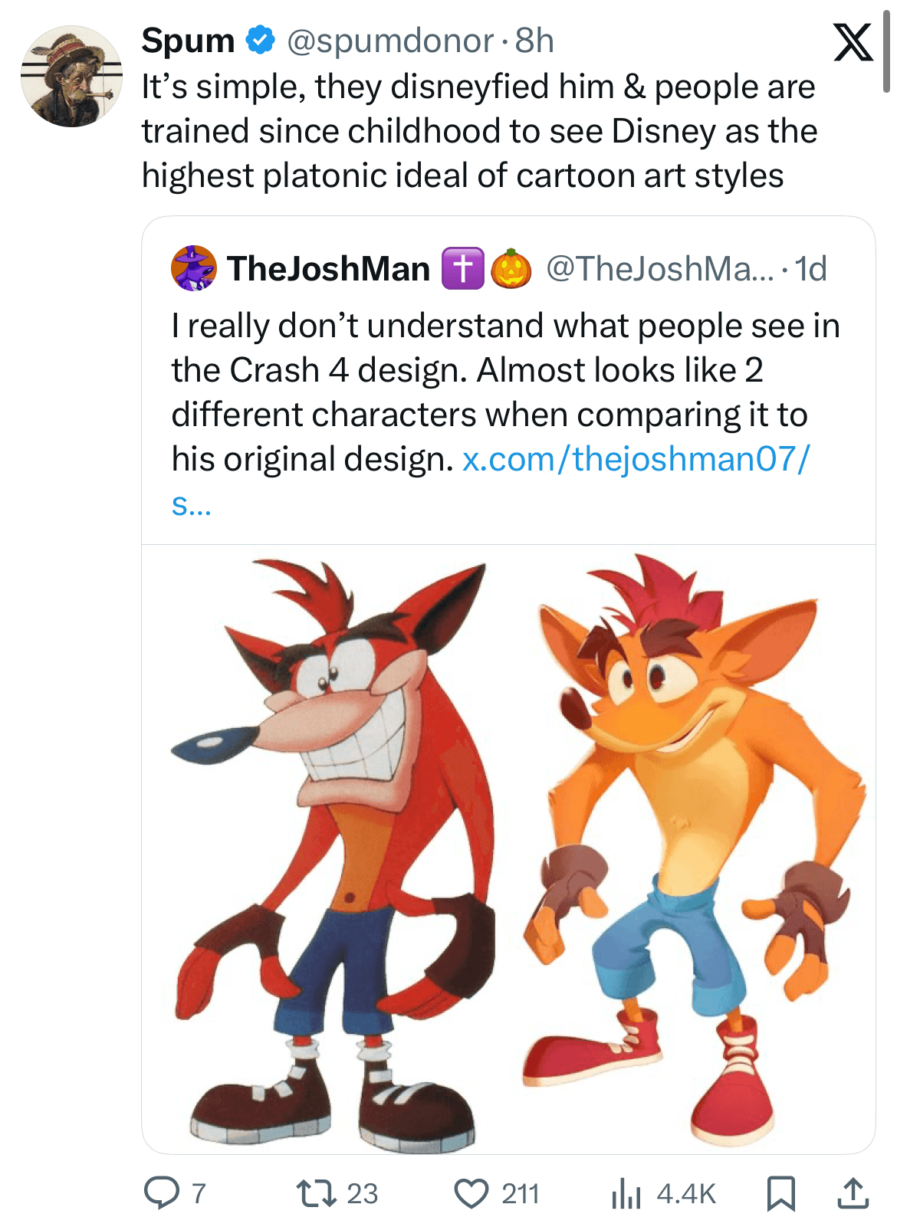Screen dimensions: 897x1227
Task: Like the tweet with the heart icon
Action: tap(471, 1193)
